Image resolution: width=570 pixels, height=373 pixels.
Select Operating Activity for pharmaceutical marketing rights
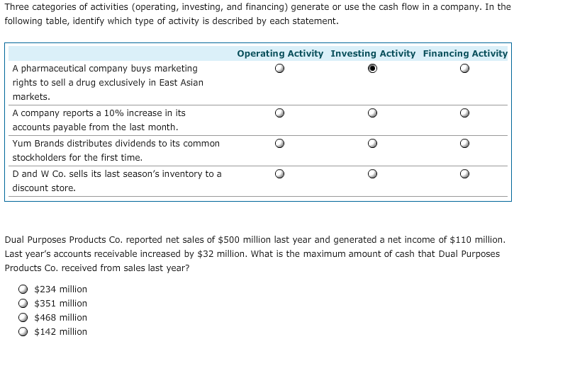click(x=279, y=68)
